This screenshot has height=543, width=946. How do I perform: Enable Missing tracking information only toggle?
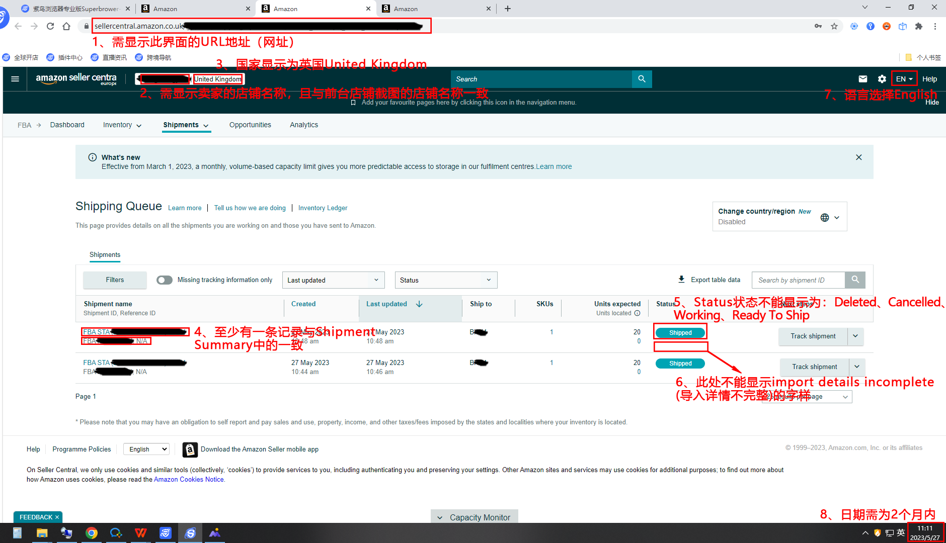[x=164, y=280]
